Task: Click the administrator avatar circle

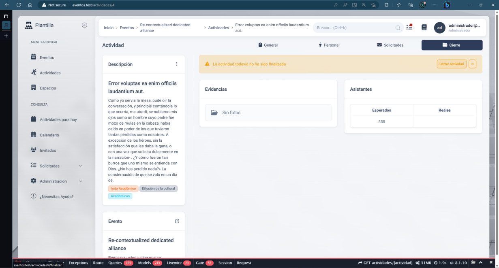Action: 439,28
